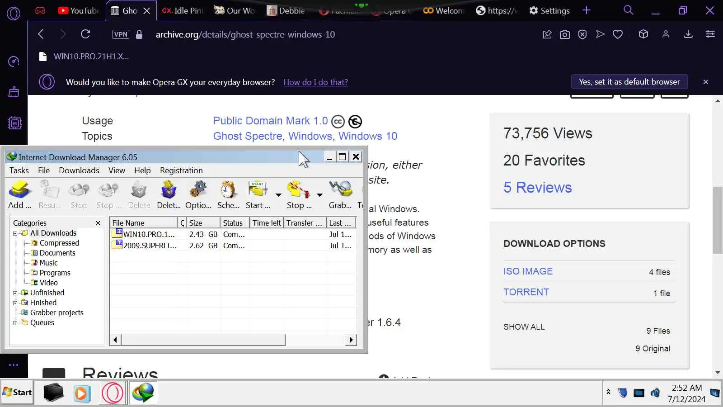Click the heart icon to bookmark page
The height and width of the screenshot is (407, 723).
tap(618, 34)
